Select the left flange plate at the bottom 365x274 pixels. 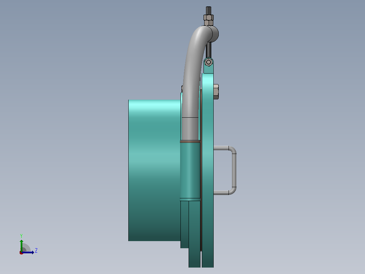195,234
